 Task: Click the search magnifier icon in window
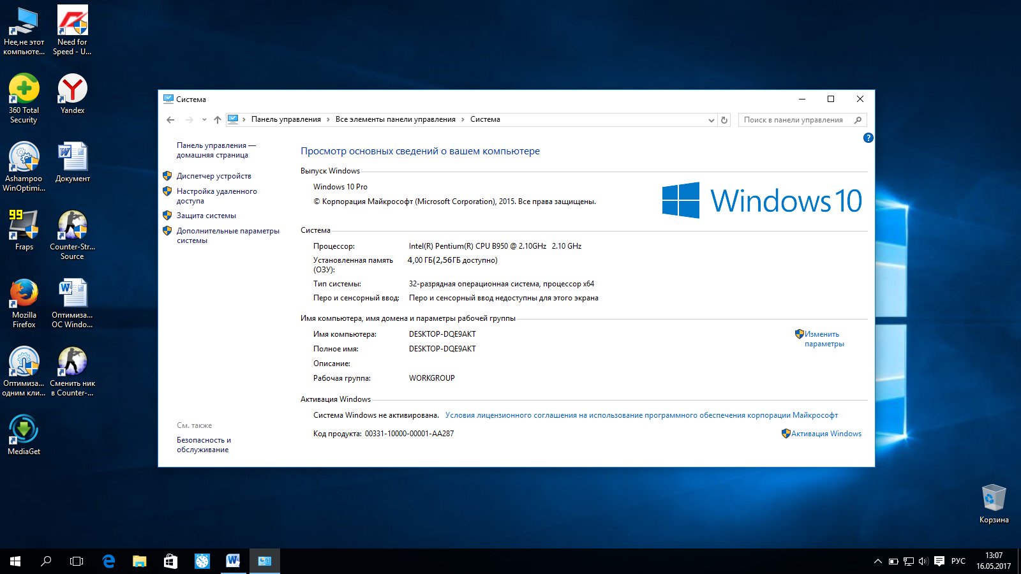(x=858, y=120)
